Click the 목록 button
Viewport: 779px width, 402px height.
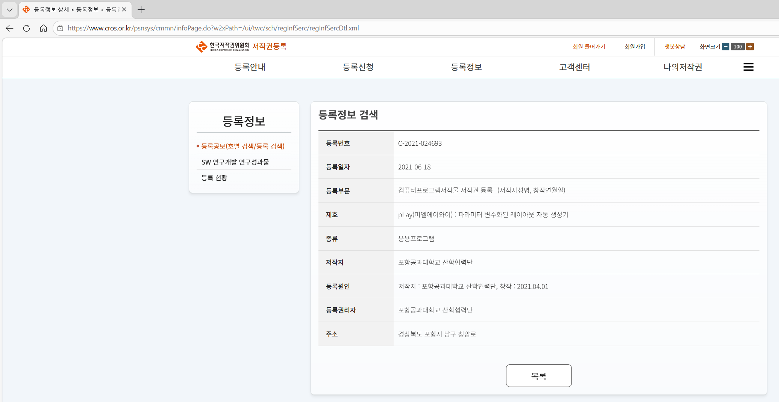[x=538, y=376]
